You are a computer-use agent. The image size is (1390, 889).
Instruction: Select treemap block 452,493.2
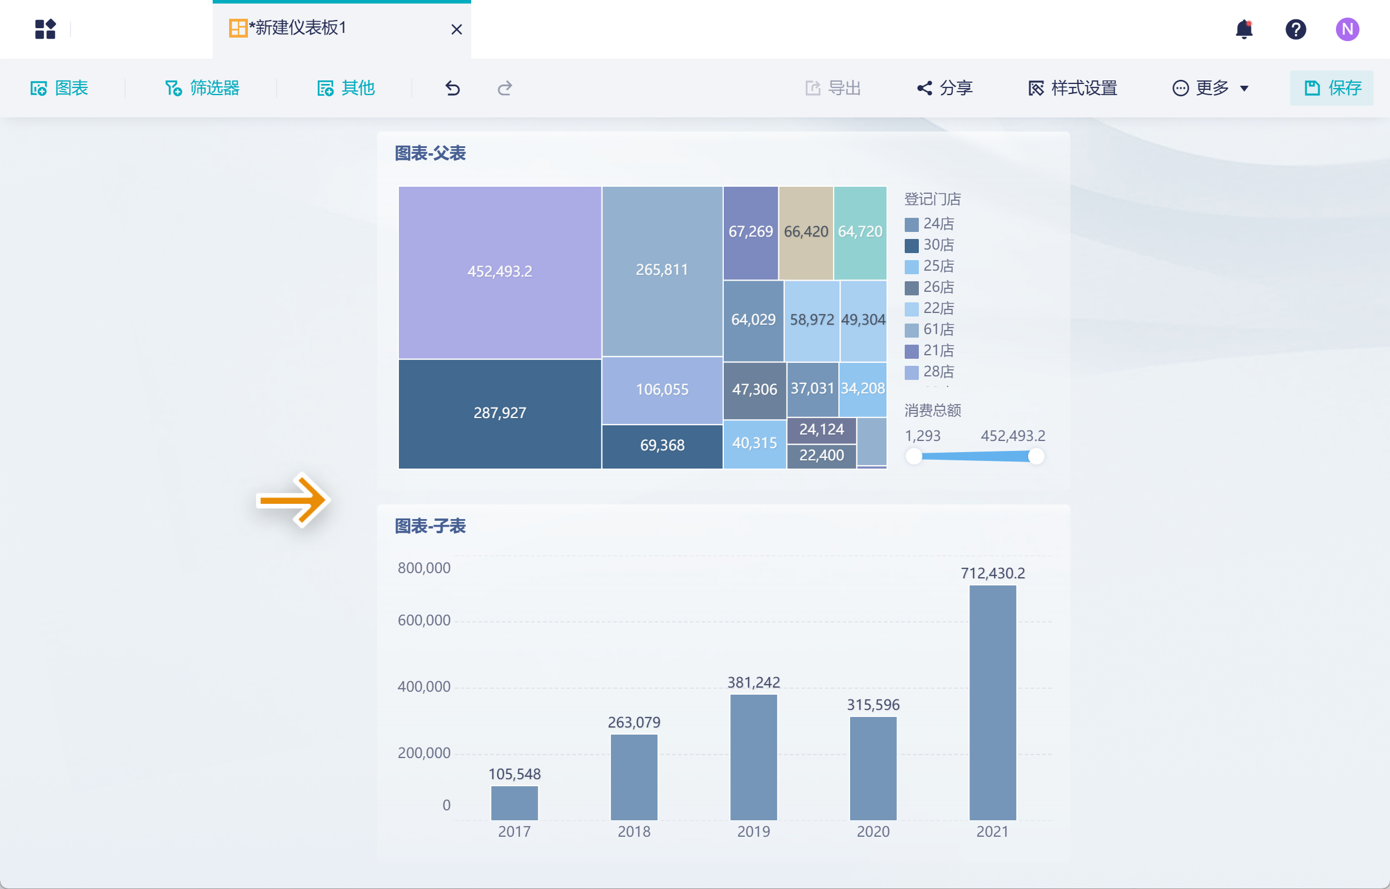[x=500, y=272]
